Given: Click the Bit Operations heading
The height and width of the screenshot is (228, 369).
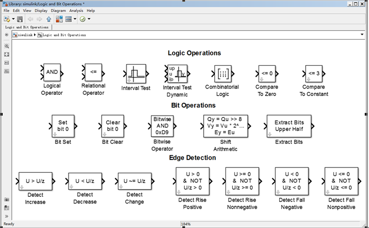Looking at the screenshot, I should tap(194, 106).
